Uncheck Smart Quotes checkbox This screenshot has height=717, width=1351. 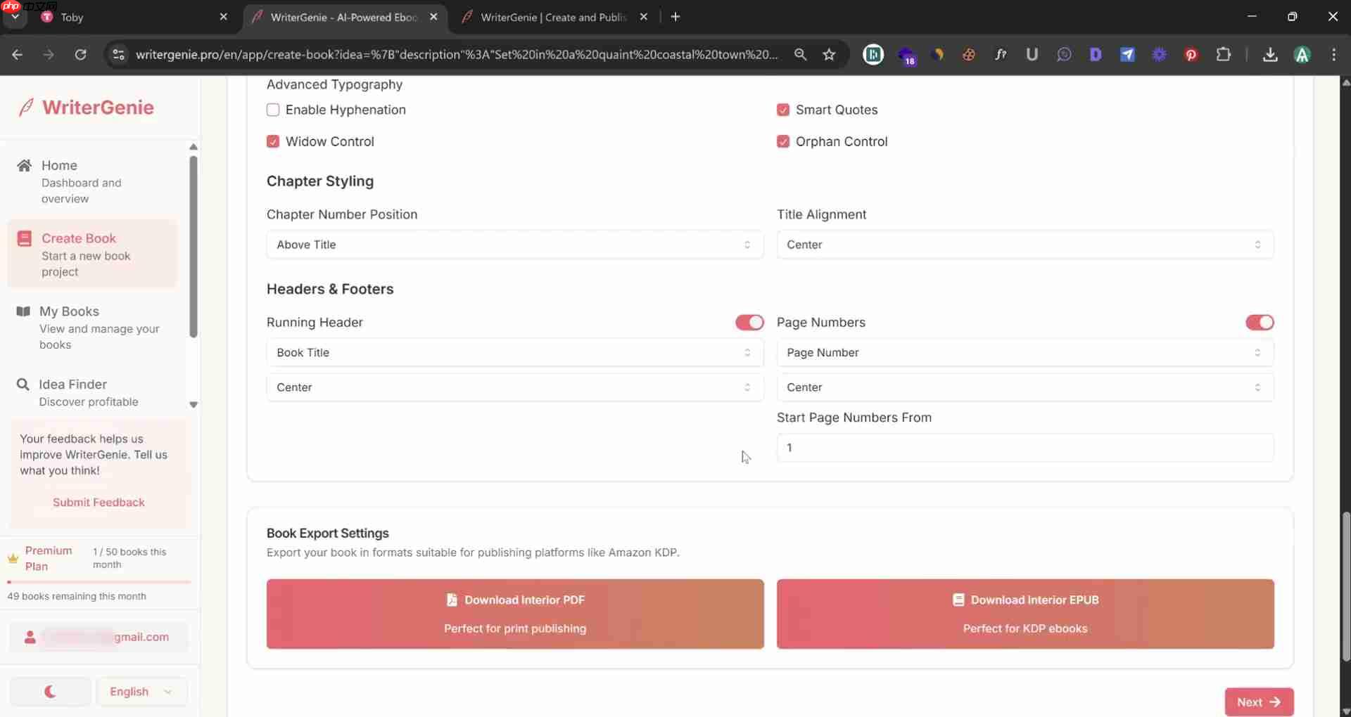tap(783, 110)
